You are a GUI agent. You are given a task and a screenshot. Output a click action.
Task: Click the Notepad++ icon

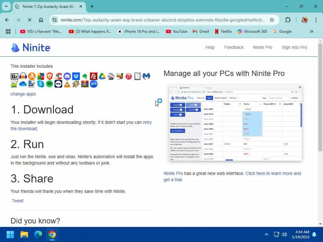(x=14, y=84)
